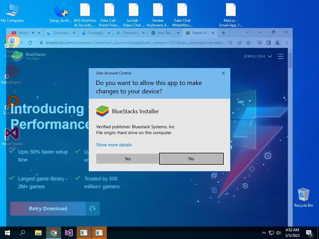
Task: Click the Chrome page vertical scrollbar
Action: tap(290, 60)
